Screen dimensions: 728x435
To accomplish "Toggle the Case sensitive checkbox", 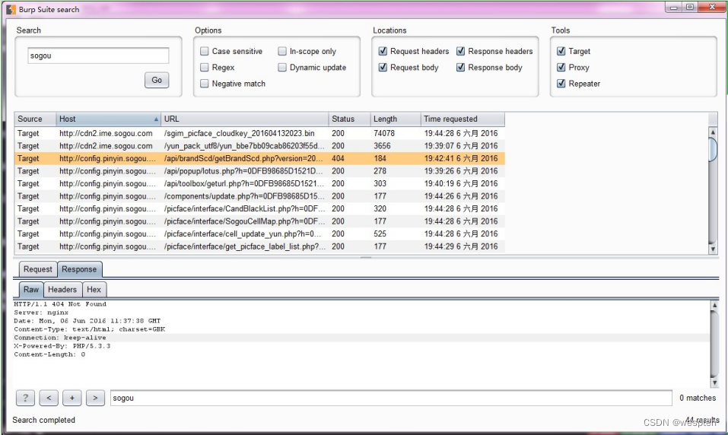I will 205,51.
